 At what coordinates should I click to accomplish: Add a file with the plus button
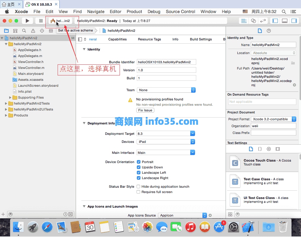pyautogui.click(x=3, y=214)
